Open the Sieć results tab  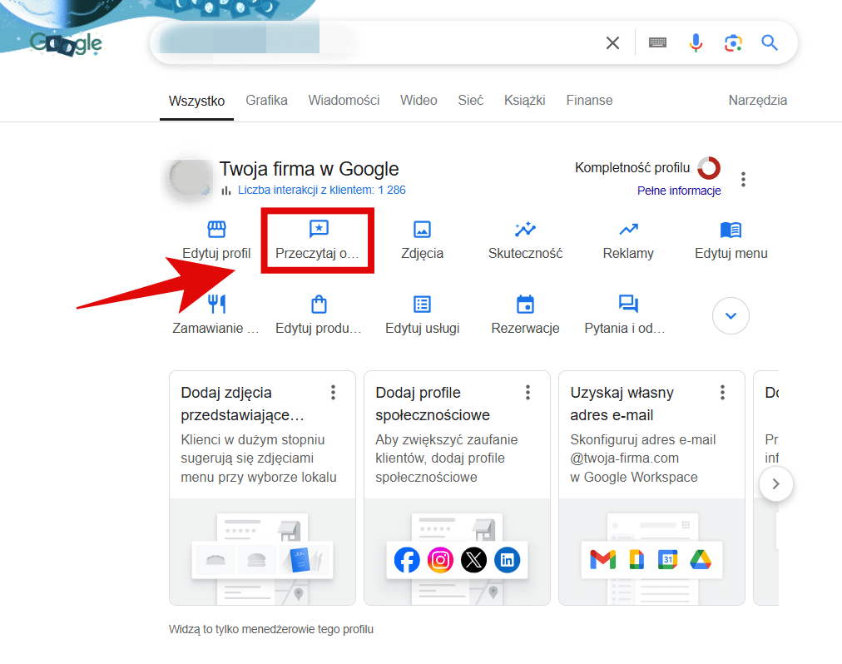pyautogui.click(x=470, y=100)
